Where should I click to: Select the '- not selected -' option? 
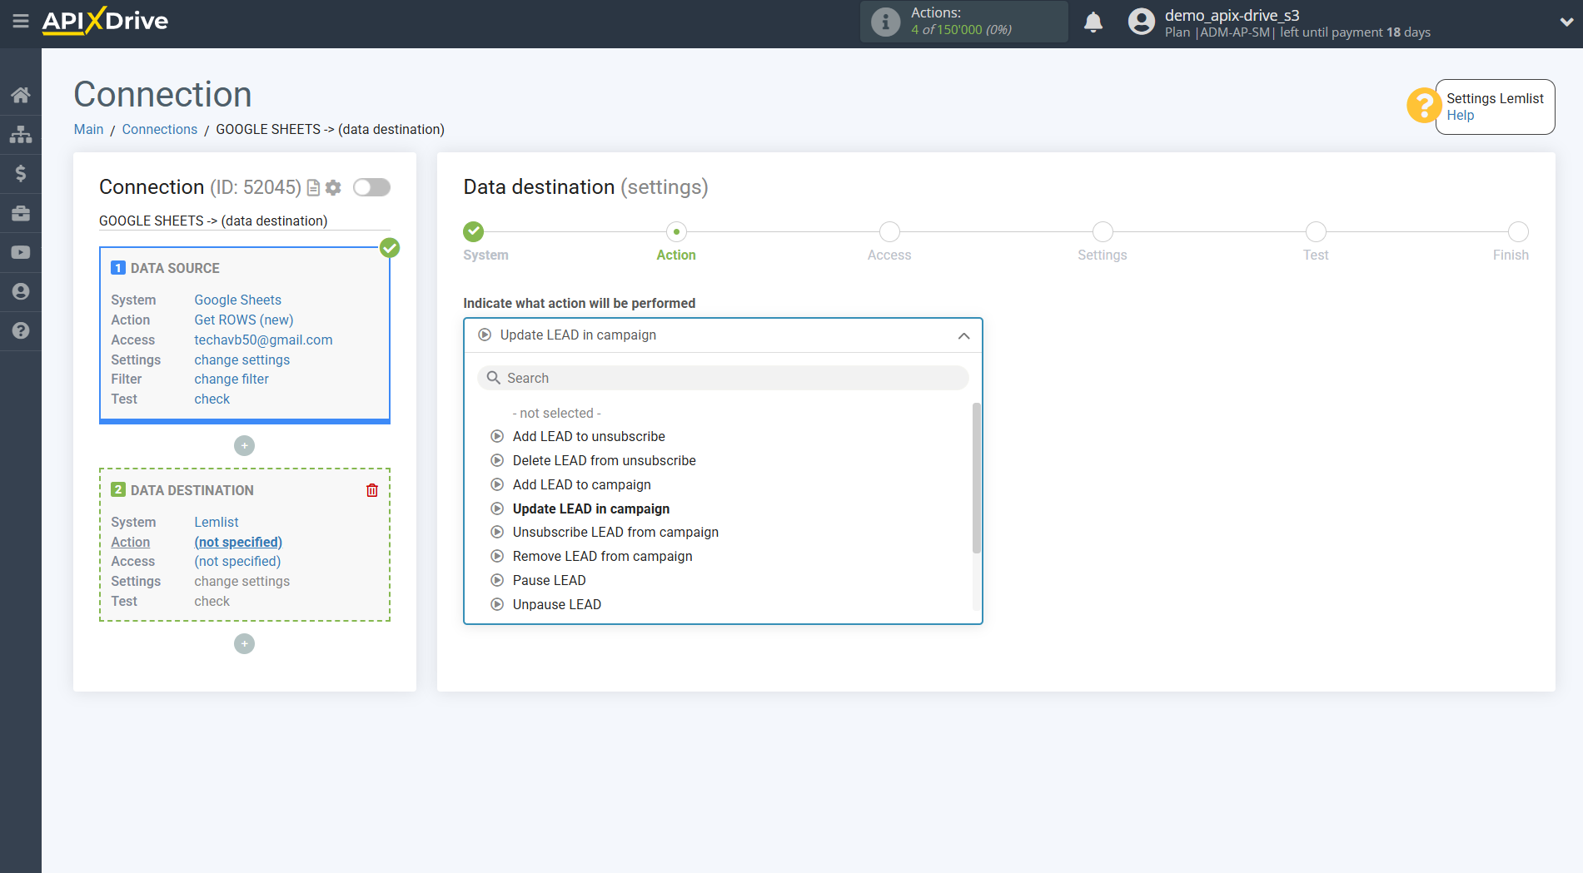click(x=556, y=413)
